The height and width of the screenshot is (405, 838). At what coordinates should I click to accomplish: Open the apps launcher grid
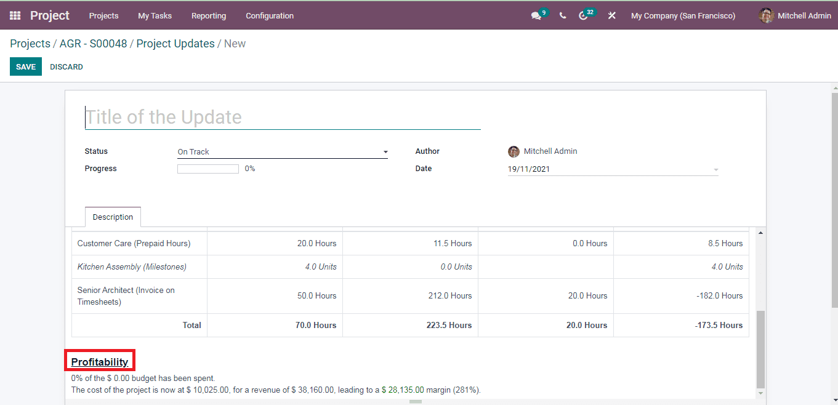coord(15,15)
